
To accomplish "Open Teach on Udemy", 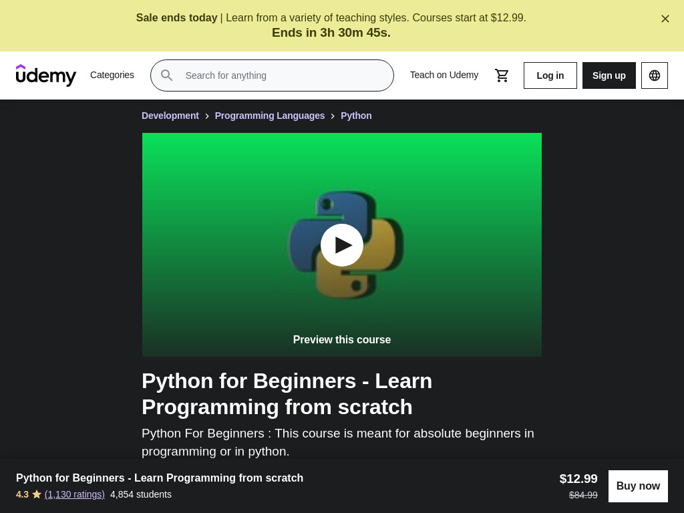I will click(444, 75).
